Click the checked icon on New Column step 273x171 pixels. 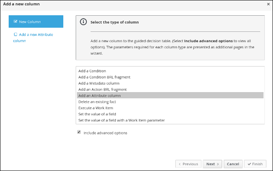point(15,21)
